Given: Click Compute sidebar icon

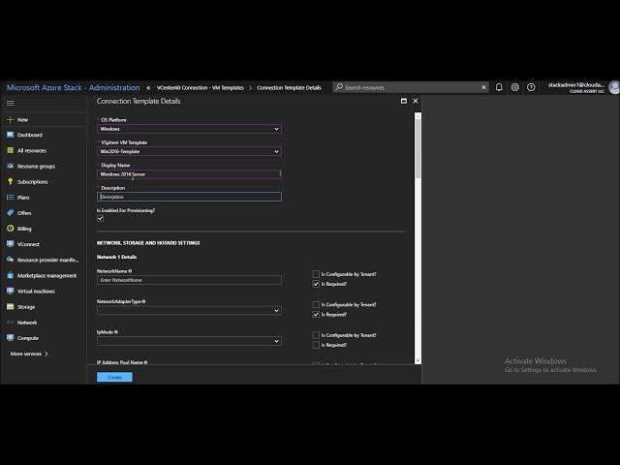Looking at the screenshot, I should pyautogui.click(x=11, y=338).
